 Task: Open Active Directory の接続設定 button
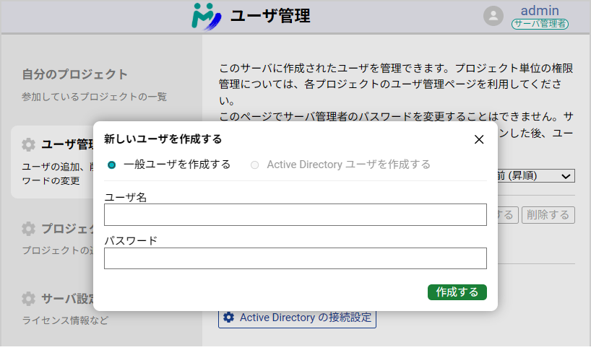[297, 318]
